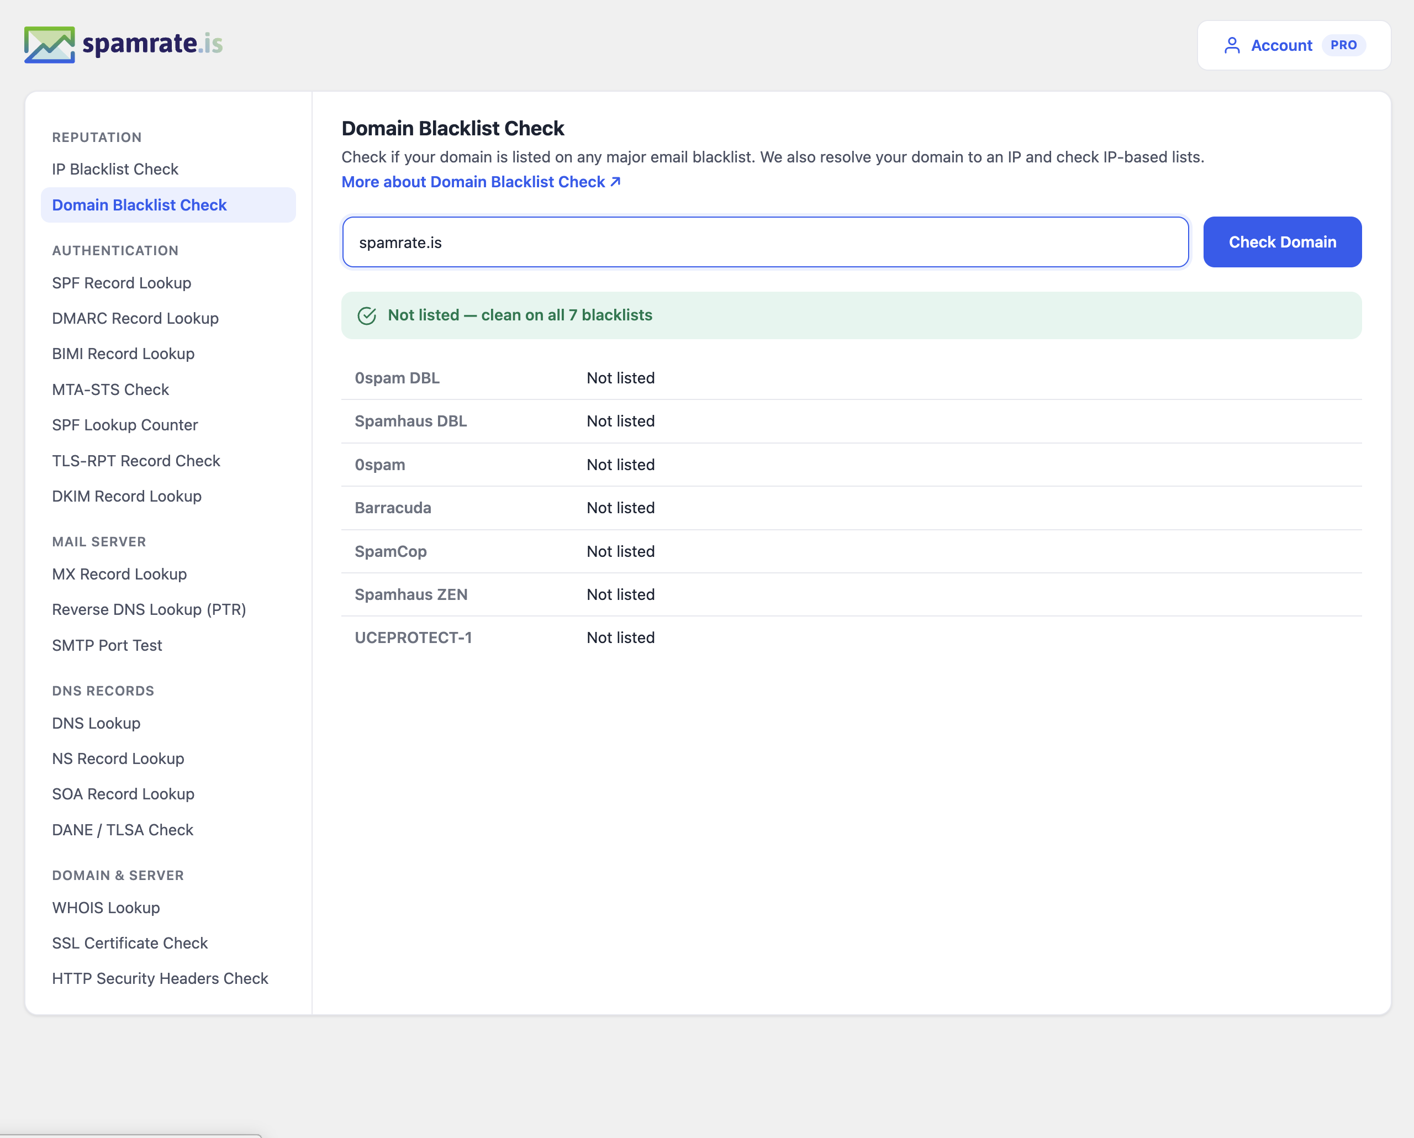Open SMTP Port Test
This screenshot has width=1414, height=1138.
tap(107, 645)
